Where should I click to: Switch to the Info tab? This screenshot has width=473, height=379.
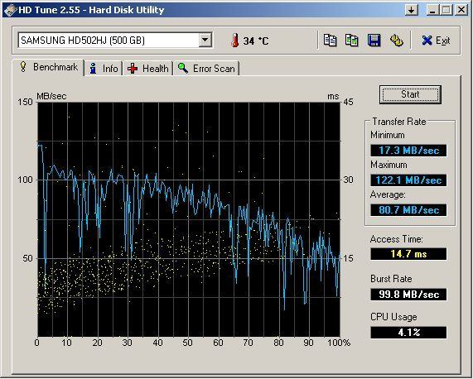pos(104,69)
